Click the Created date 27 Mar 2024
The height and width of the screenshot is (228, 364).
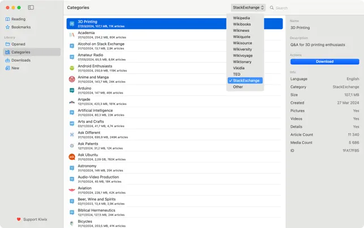tap(348, 103)
